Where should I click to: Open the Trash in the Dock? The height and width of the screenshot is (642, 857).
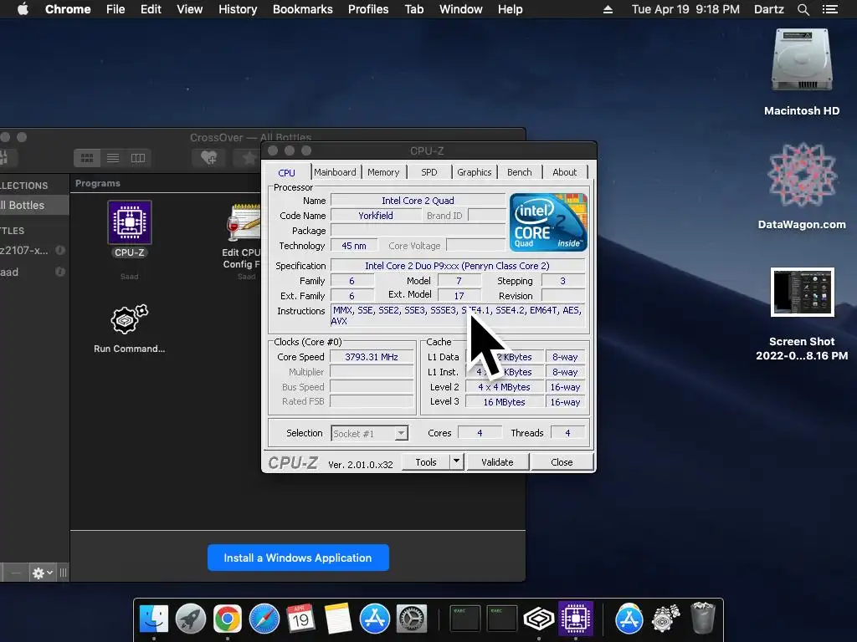point(703,618)
